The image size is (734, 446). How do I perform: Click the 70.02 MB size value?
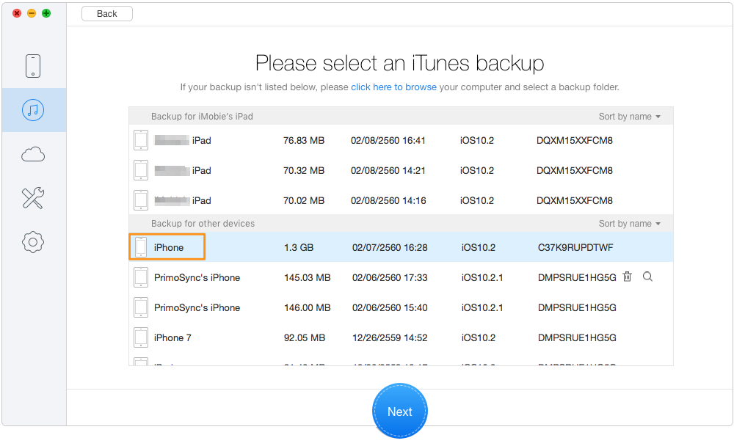(304, 200)
